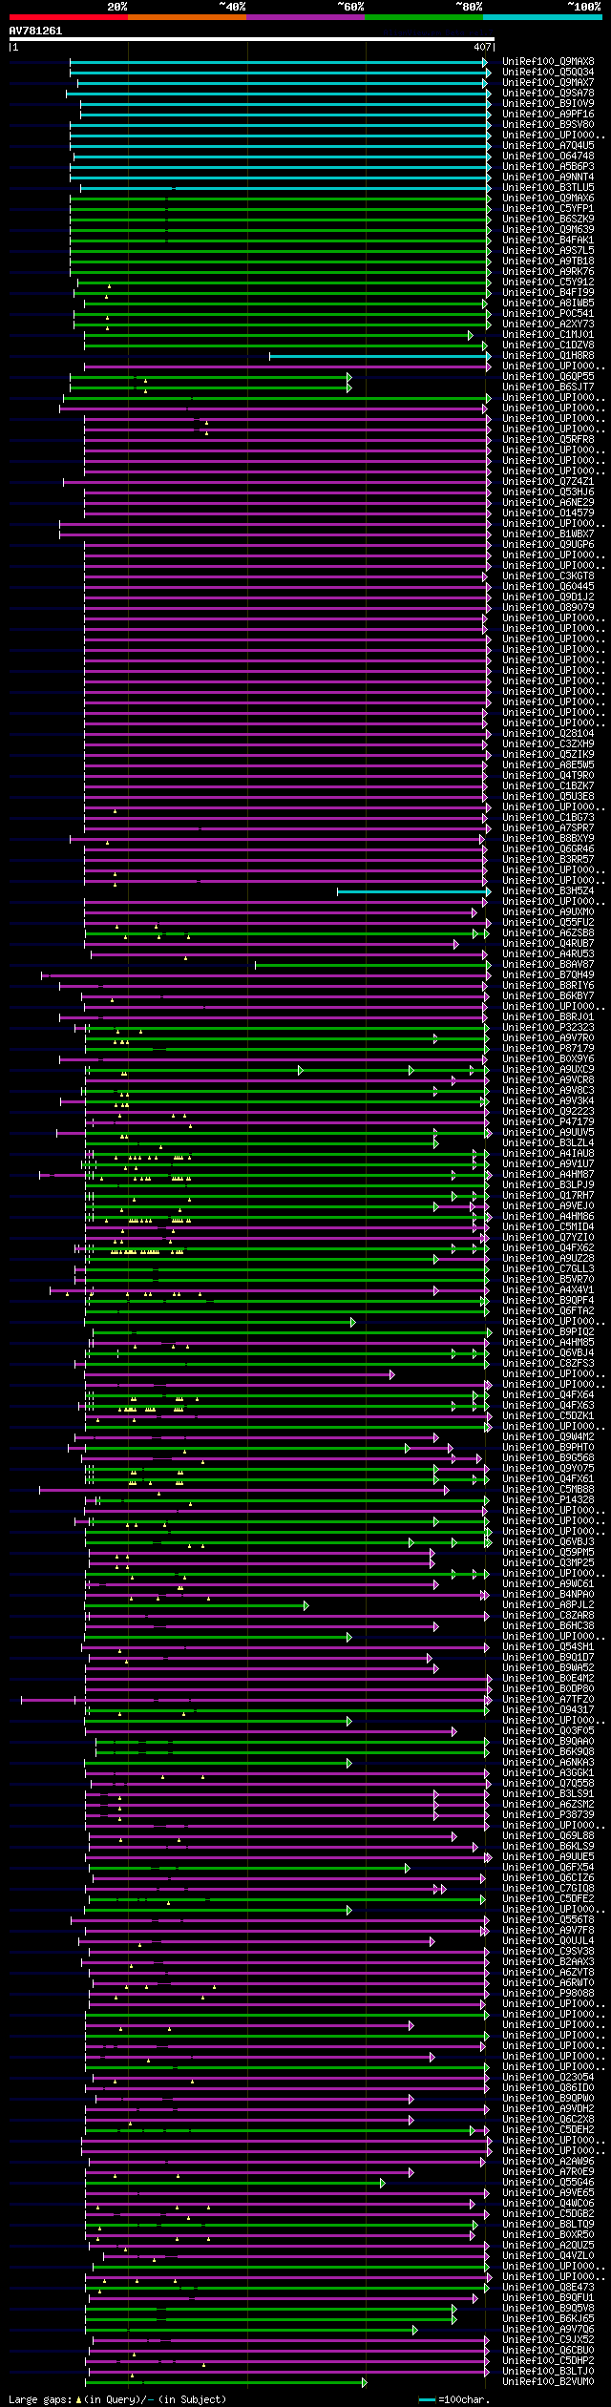Select the UniRef100_B9I0V9 label
The width and height of the screenshot is (611, 2407).
(548, 104)
